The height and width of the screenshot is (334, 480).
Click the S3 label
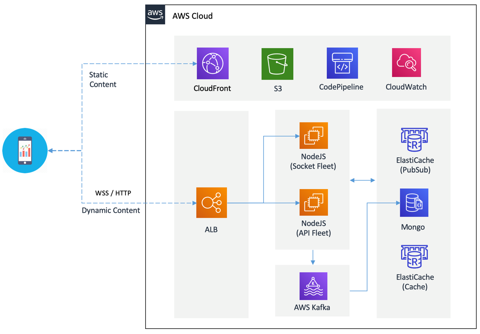(278, 89)
